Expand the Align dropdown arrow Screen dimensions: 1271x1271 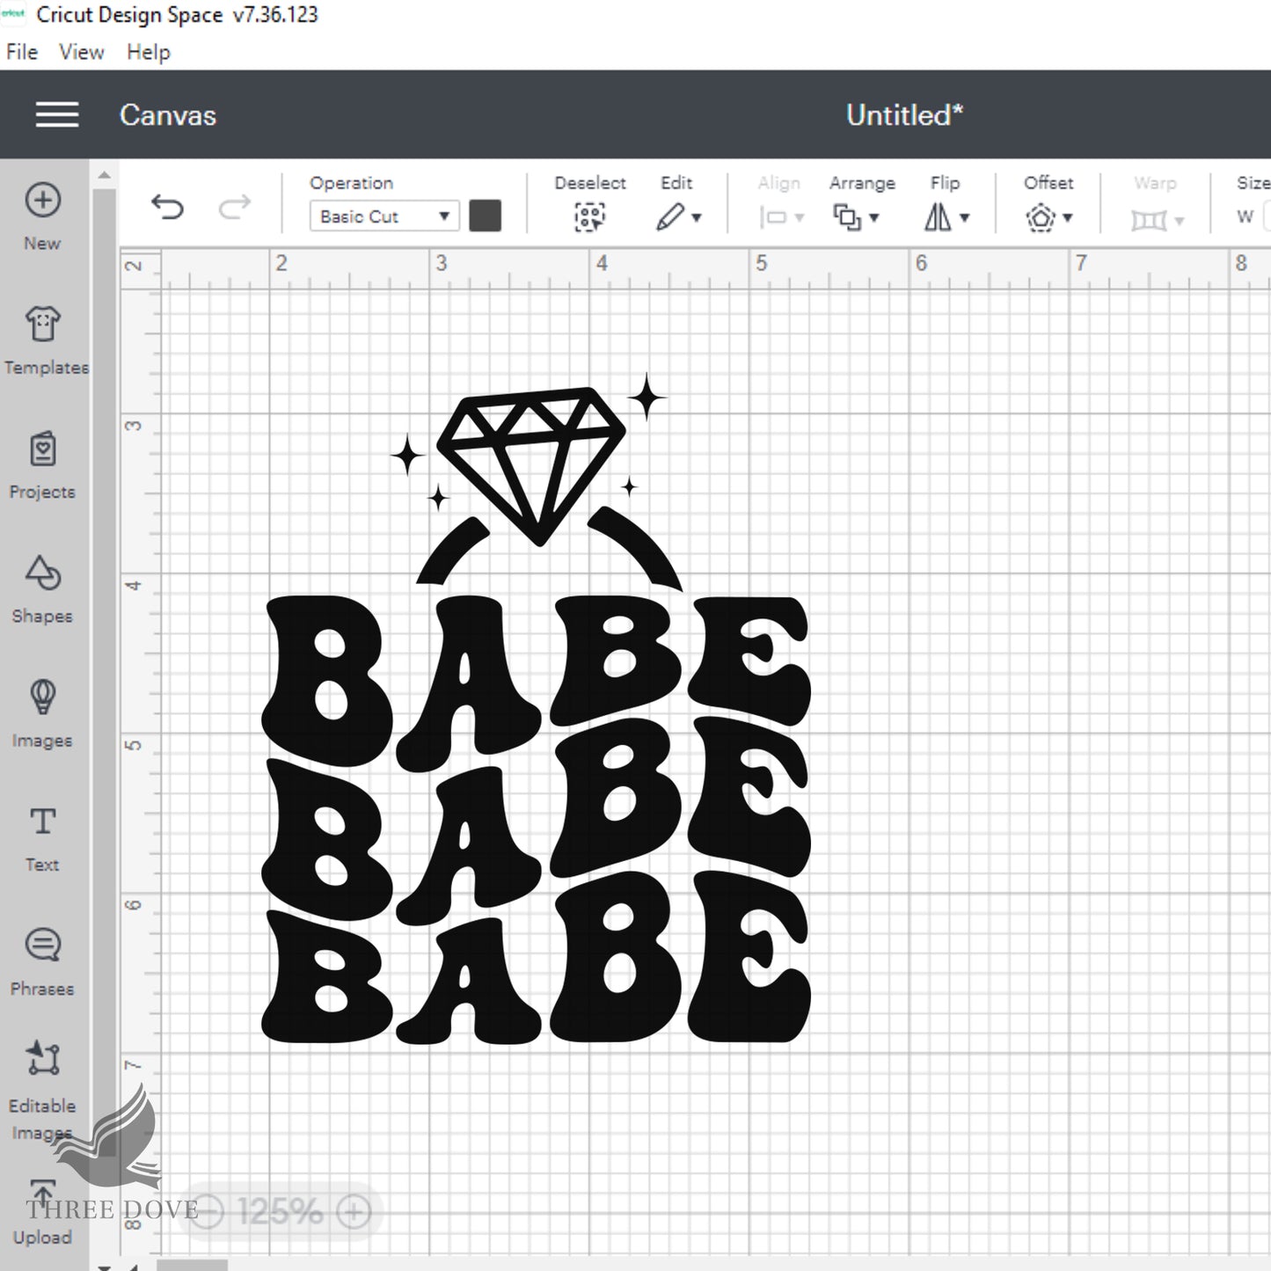(800, 218)
